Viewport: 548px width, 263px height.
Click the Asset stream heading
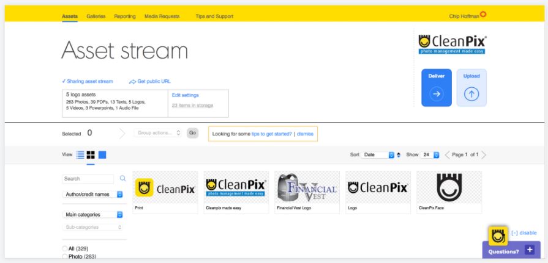coord(125,51)
